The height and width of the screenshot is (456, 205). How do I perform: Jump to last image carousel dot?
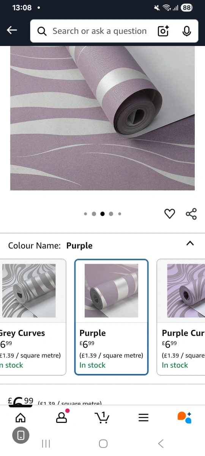(120, 214)
